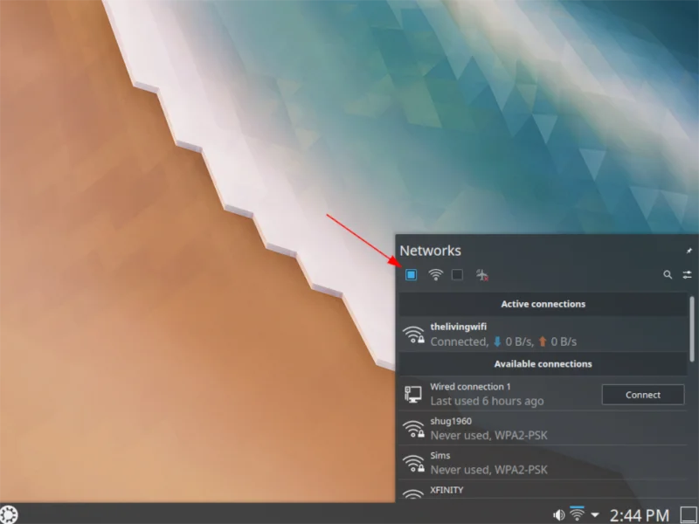The image size is (699, 524).
Task: Select the shug1960 wireless network
Action: [543, 428]
